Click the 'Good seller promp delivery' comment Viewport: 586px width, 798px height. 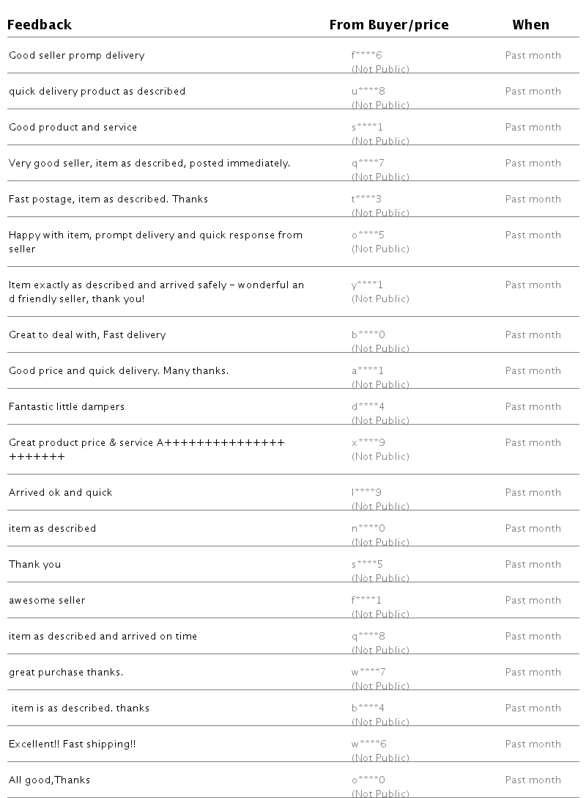(x=77, y=56)
